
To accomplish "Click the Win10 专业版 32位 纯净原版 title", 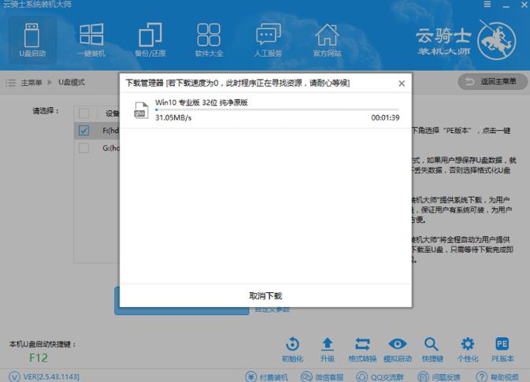I will pos(202,102).
